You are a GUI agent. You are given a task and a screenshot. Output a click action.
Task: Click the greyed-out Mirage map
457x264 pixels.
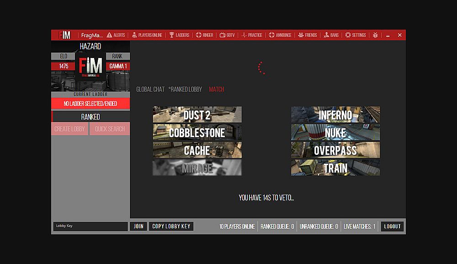[x=197, y=168]
